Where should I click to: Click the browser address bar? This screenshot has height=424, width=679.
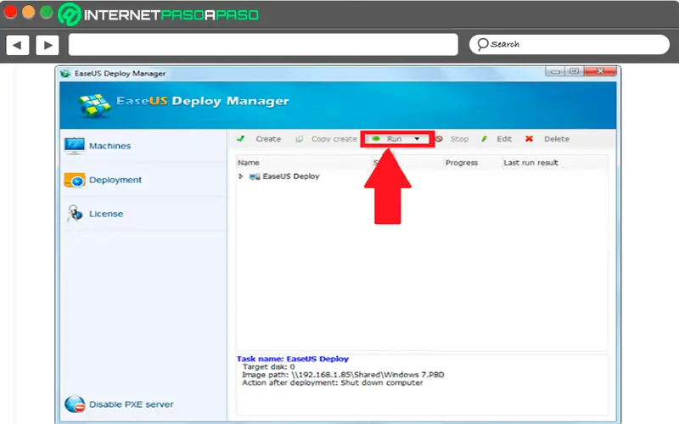(x=263, y=45)
